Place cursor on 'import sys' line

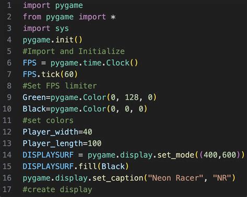pos(46,29)
